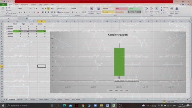Click Increase Decimal icon
This screenshot has width=192, height=108.
pos(83,12)
